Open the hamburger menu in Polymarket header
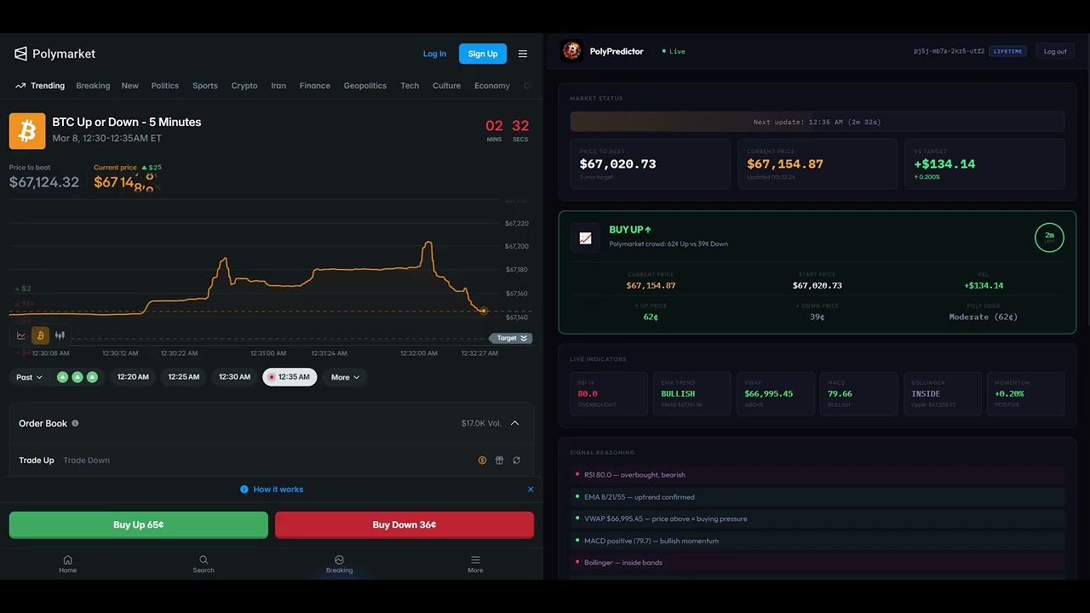The width and height of the screenshot is (1090, 613). 523,54
